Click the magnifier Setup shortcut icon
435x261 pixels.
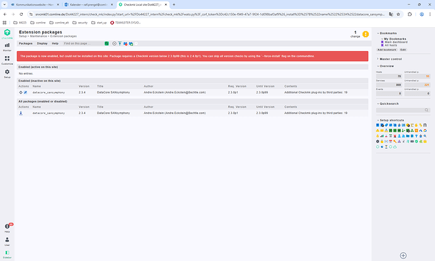pos(425,136)
